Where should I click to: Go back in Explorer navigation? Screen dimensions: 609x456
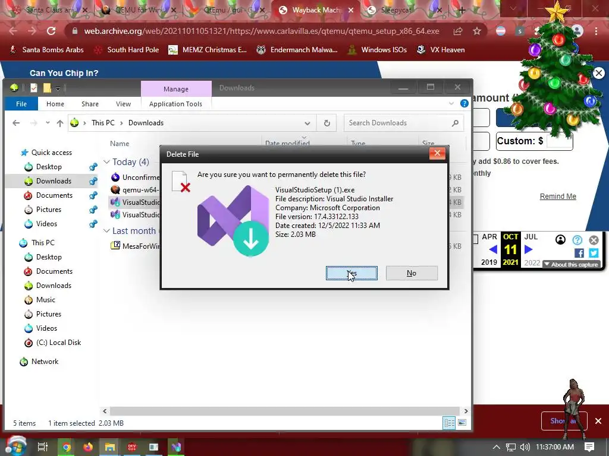[16, 123]
